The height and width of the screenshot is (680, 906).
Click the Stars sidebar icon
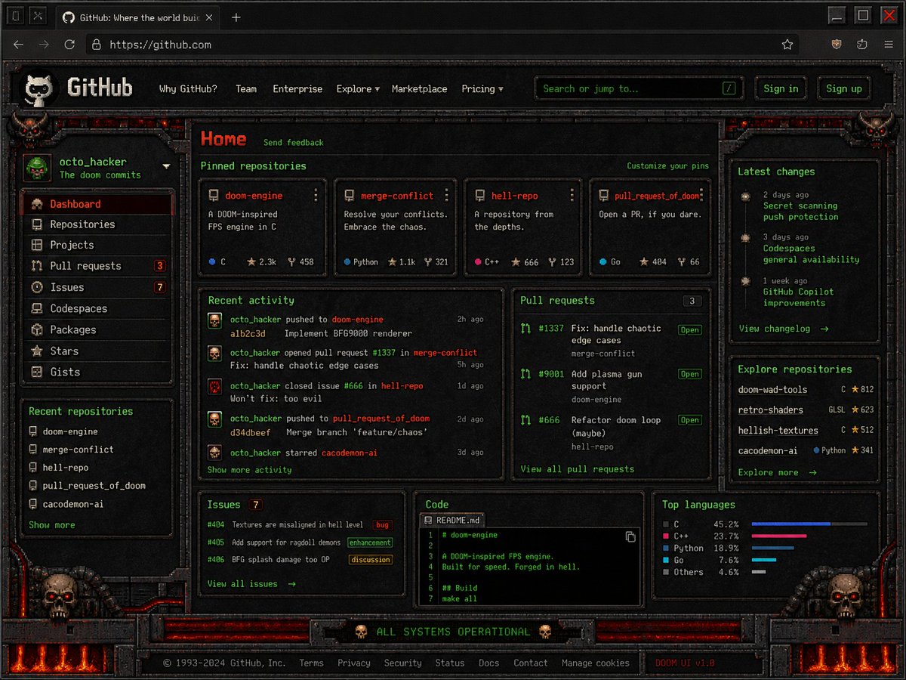[x=36, y=351]
